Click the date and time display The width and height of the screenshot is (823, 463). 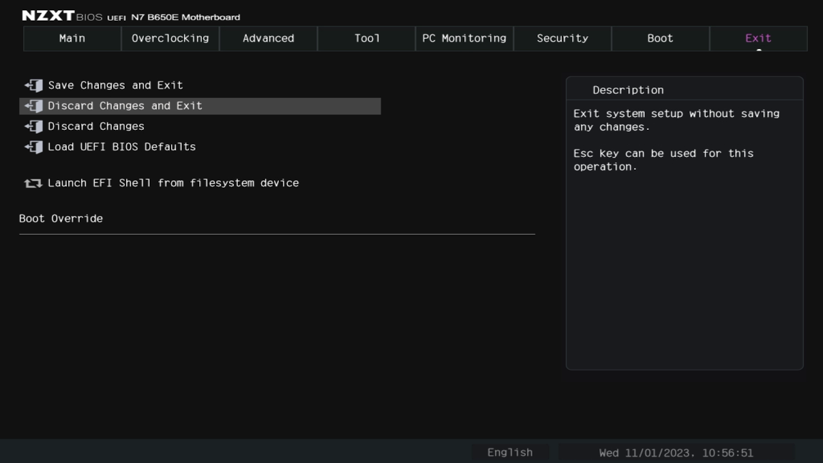(676, 453)
